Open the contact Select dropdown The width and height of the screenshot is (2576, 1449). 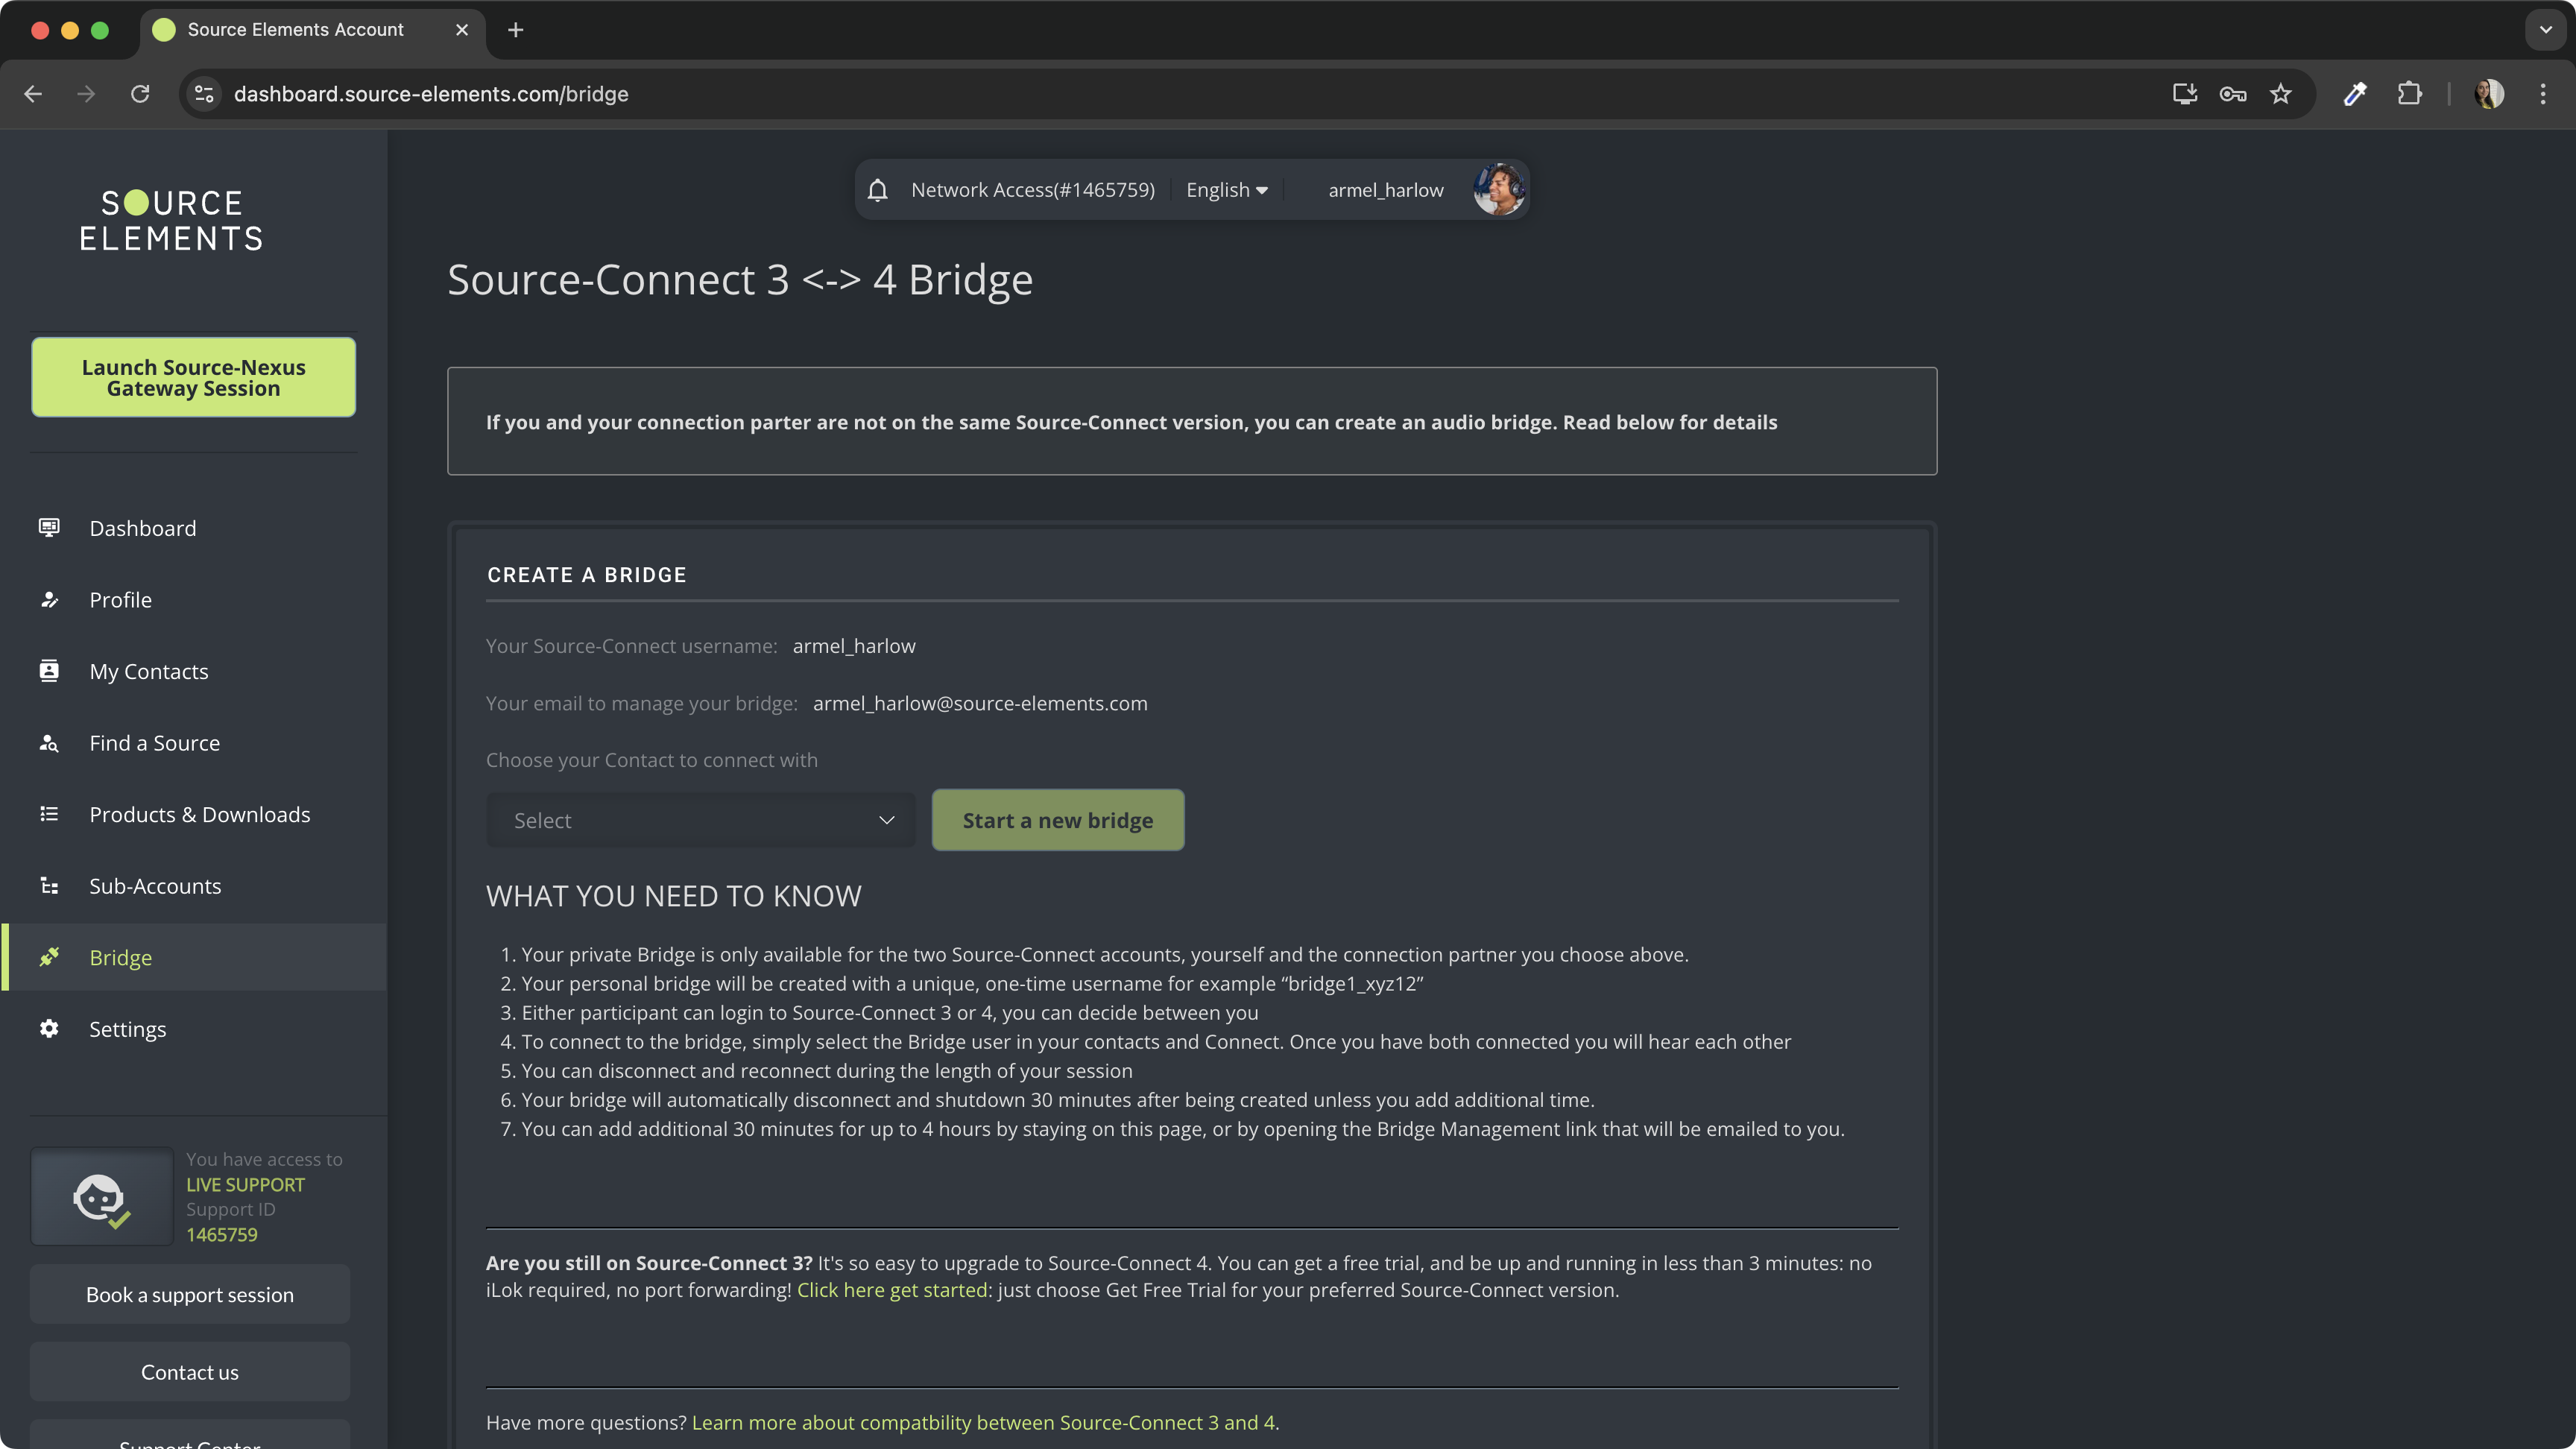coord(700,820)
